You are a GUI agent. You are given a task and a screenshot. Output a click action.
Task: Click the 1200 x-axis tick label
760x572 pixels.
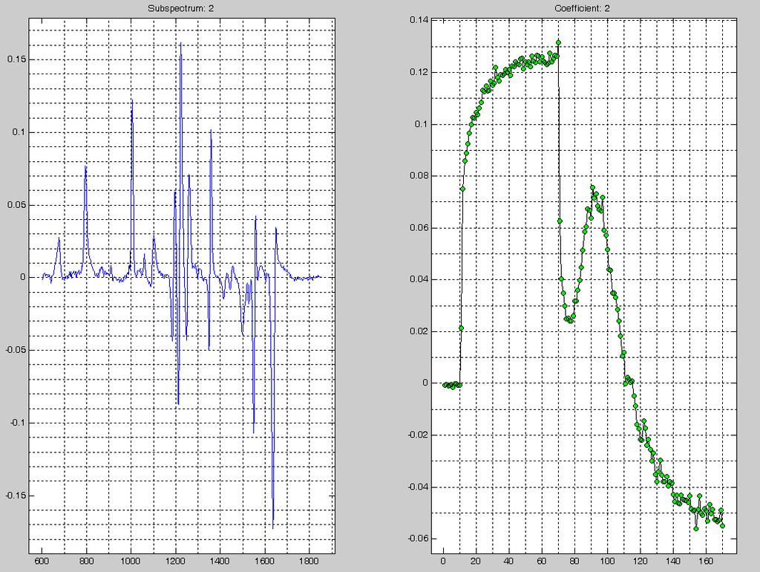point(175,561)
